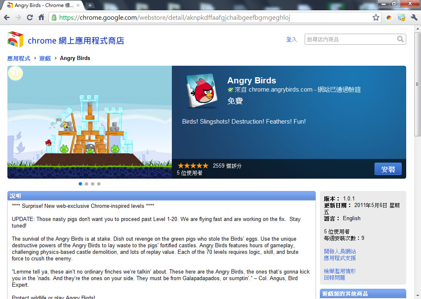
Task: Open the 開發人員網站 link
Action: (340, 251)
